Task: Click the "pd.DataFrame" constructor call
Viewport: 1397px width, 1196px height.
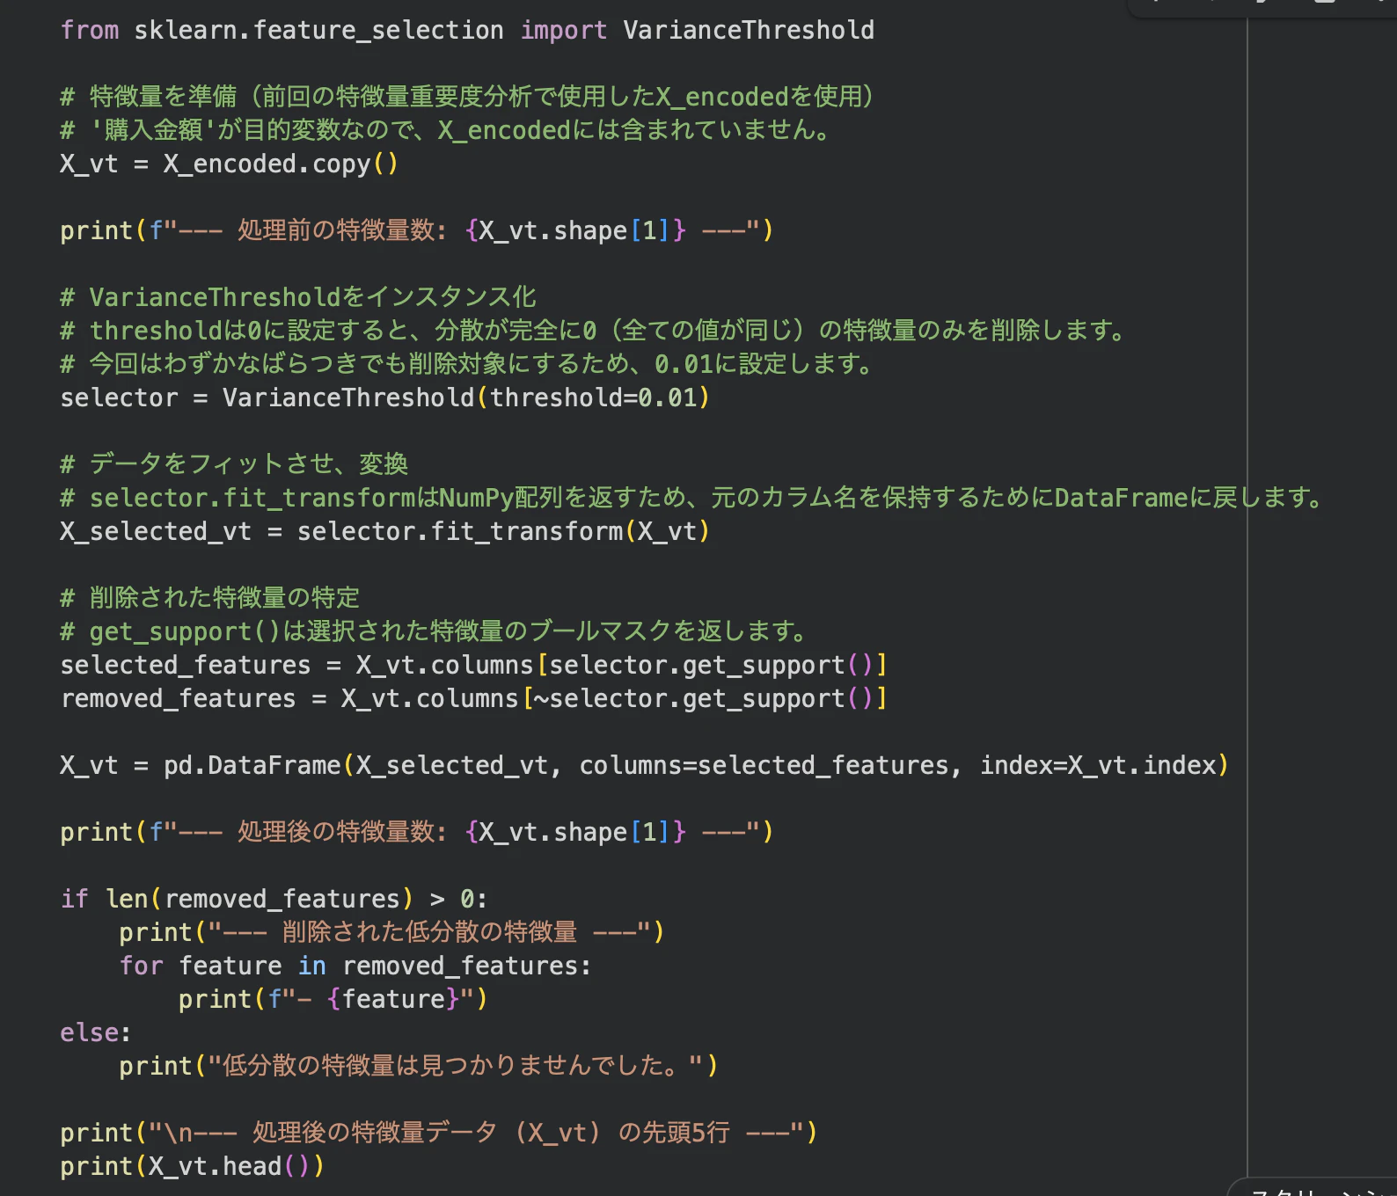Action: 252,765
